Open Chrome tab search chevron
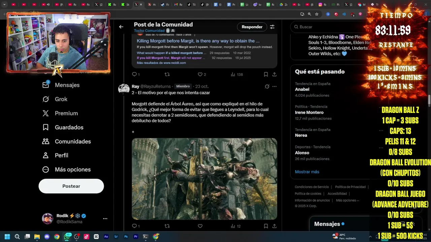This screenshot has width=431, height=242. point(4,5)
